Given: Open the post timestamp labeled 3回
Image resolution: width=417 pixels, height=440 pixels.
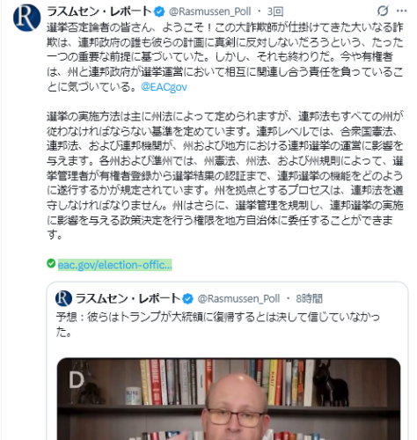Looking at the screenshot, I should coord(275,11).
